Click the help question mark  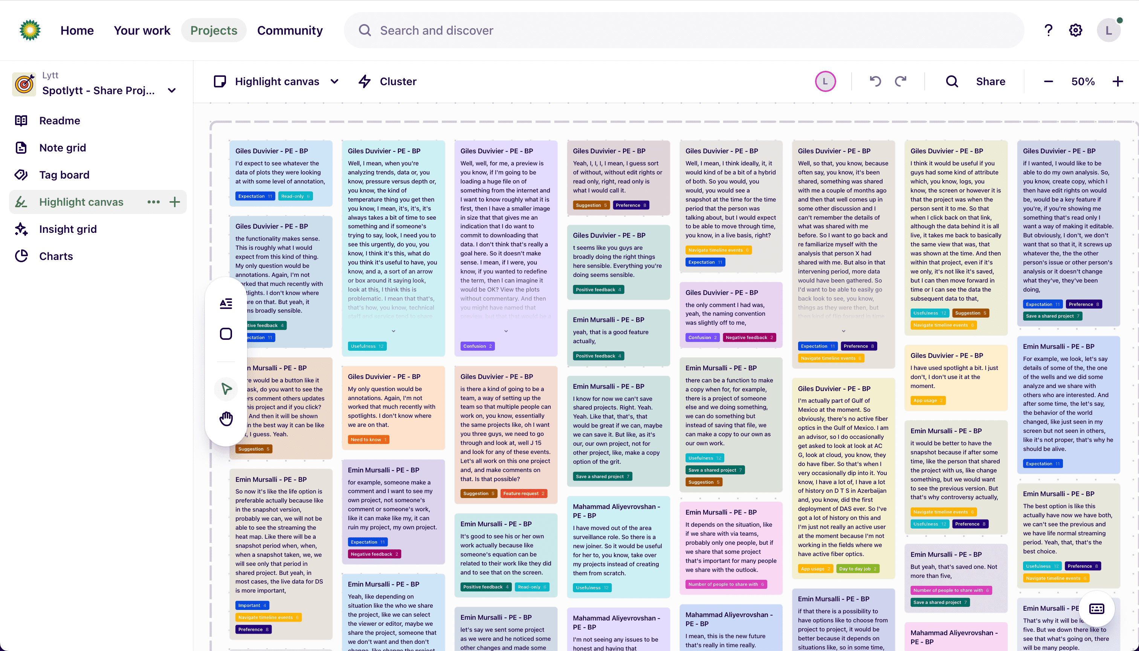1048,31
